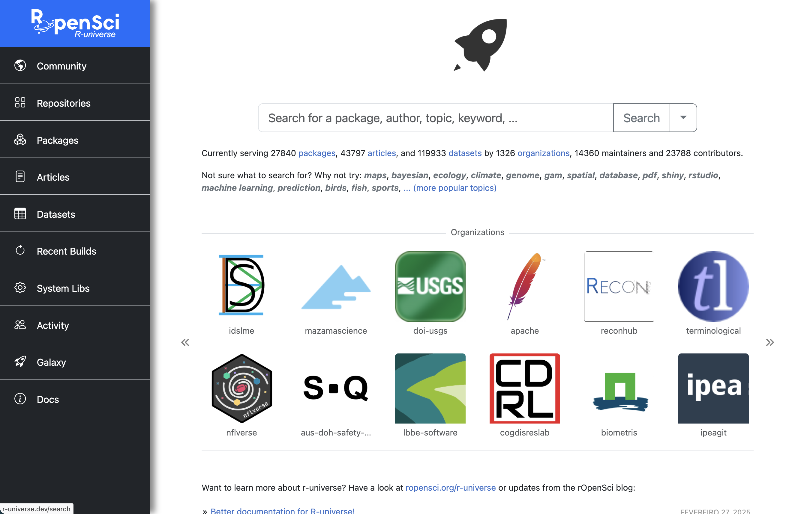Open the doi-usgs USGS logo
This screenshot has height=514, width=789.
point(430,286)
